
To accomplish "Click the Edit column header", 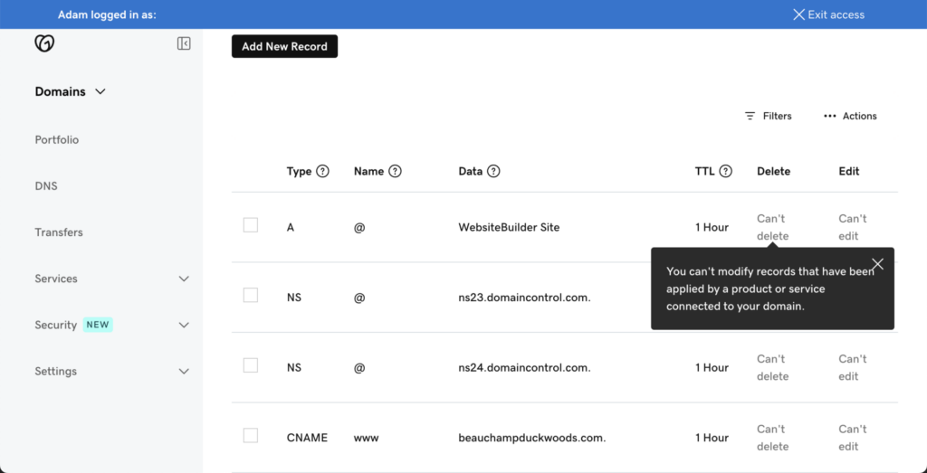I will click(849, 171).
